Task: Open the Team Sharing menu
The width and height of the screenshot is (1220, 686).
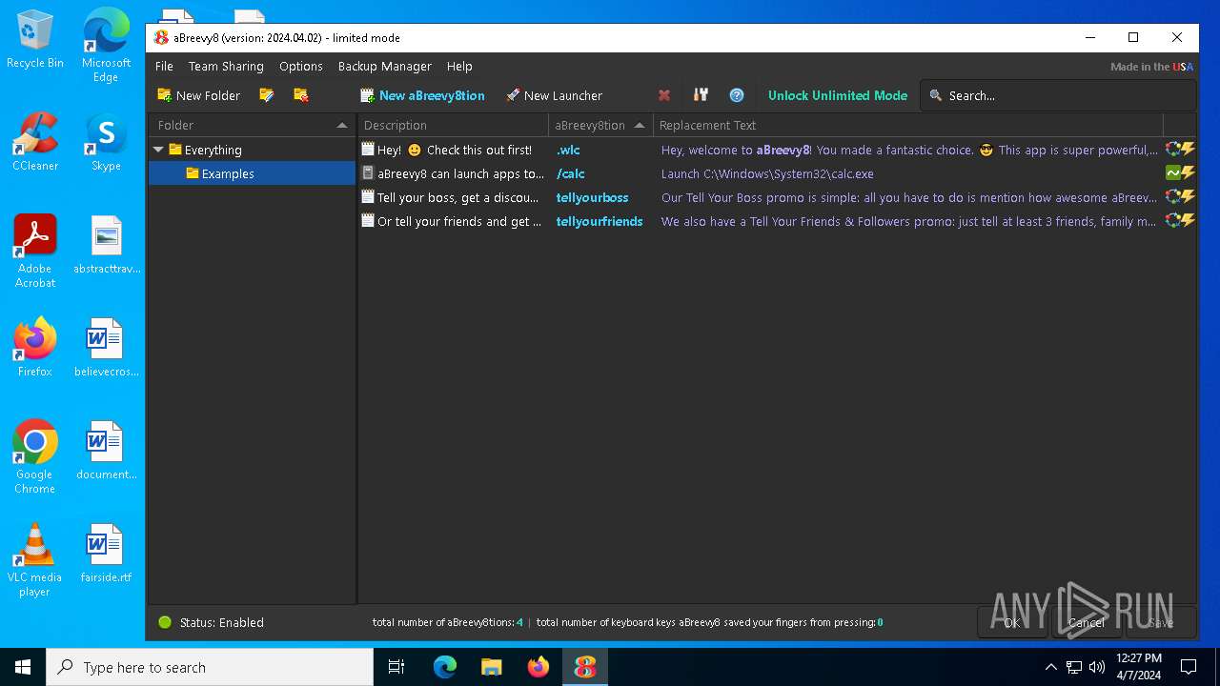Action: click(x=226, y=66)
